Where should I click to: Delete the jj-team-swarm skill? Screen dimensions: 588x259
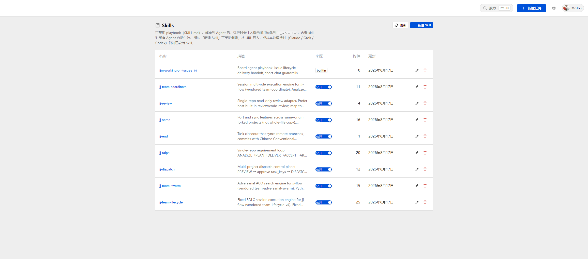[425, 186]
